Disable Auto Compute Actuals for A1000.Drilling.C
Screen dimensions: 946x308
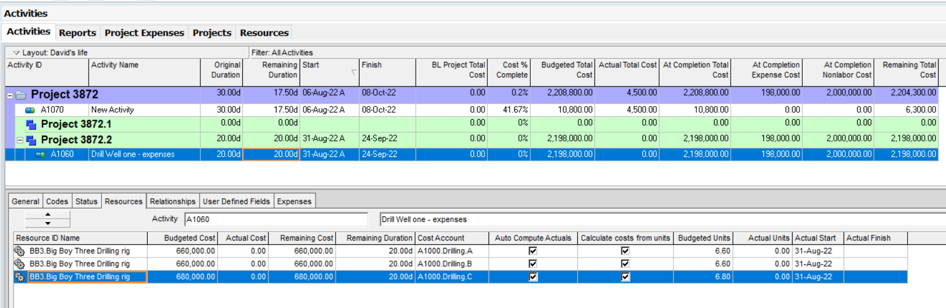pyautogui.click(x=533, y=277)
